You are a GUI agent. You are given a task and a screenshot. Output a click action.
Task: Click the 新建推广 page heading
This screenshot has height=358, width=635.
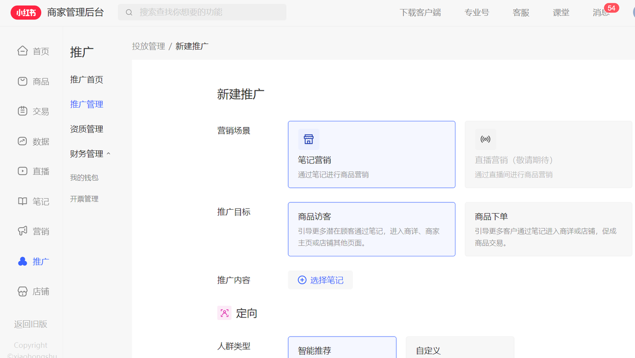(241, 94)
